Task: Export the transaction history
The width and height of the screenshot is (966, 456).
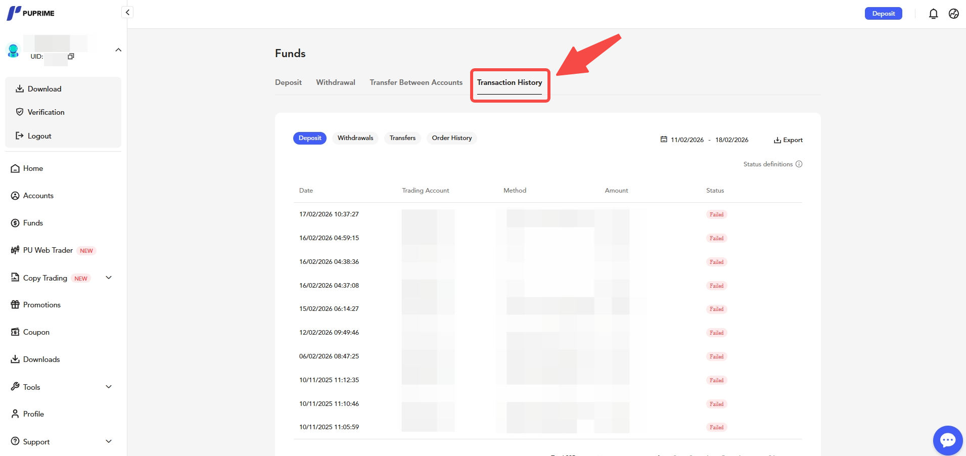Action: 788,140
